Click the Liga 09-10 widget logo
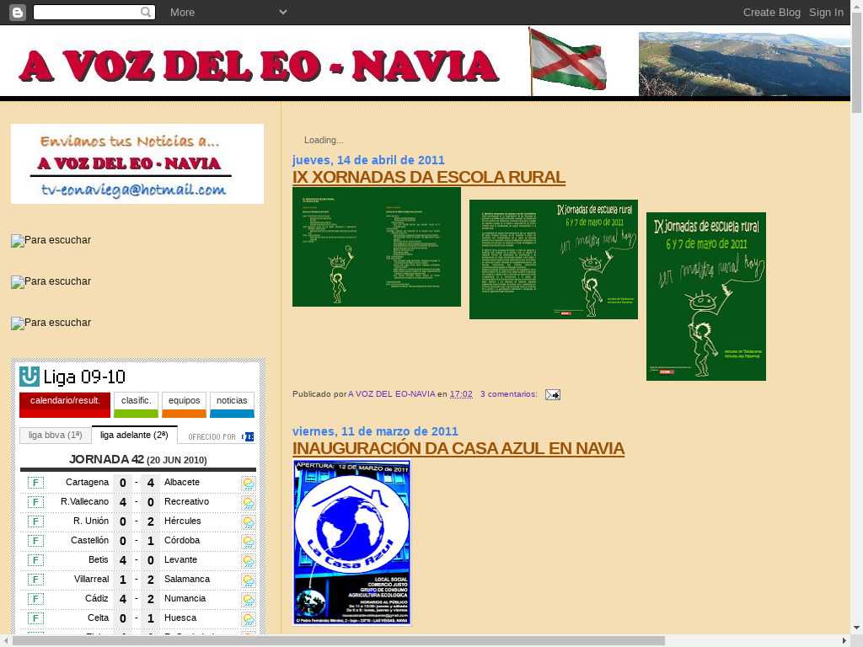 [x=29, y=377]
